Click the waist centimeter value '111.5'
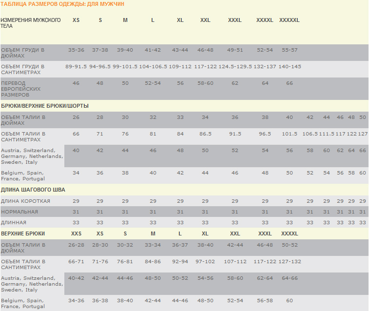The image size is (369, 311). (x=327, y=134)
